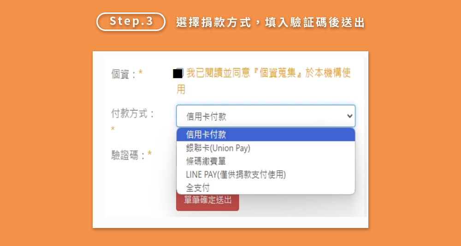The height and width of the screenshot is (246, 461).
Task: Select 銀聯卡(Union Pay) from the payment list
Action: 266,148
